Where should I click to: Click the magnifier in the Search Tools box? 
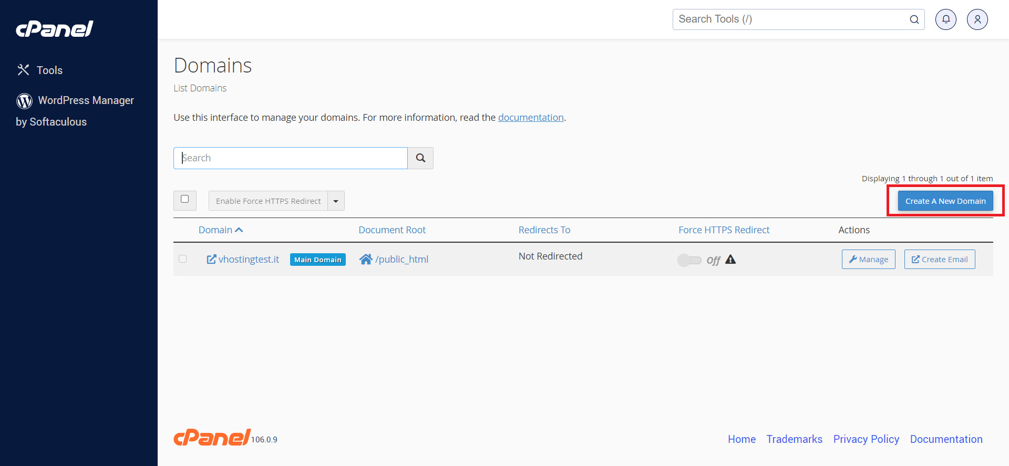click(x=914, y=19)
